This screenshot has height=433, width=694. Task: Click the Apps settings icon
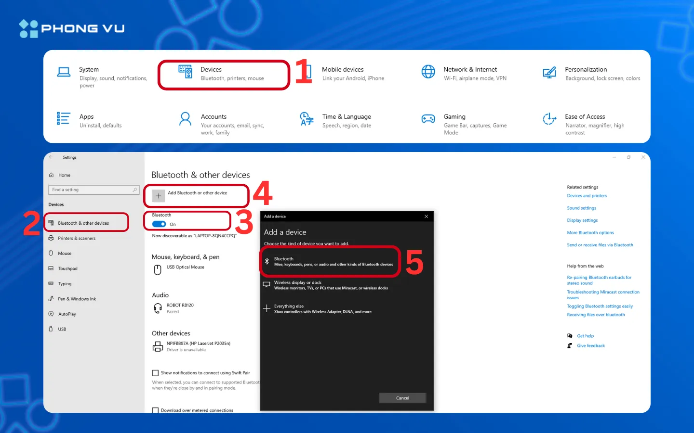click(x=63, y=119)
